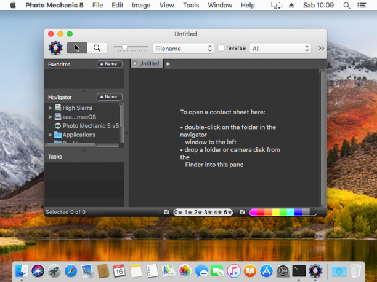
Task: Click the Navigator vertical scrollbar
Action: 121,116
